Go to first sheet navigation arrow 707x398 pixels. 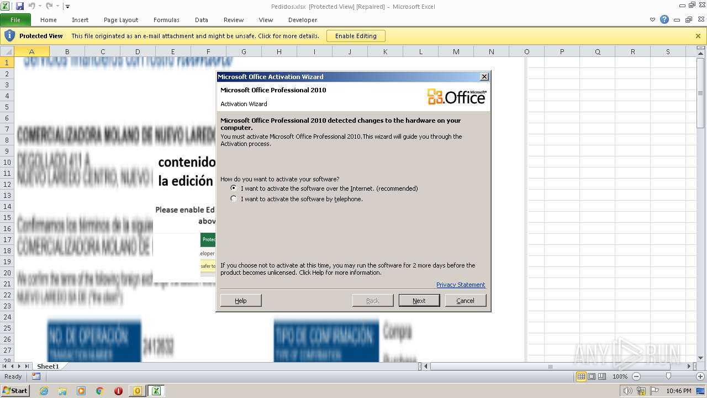pos(5,366)
